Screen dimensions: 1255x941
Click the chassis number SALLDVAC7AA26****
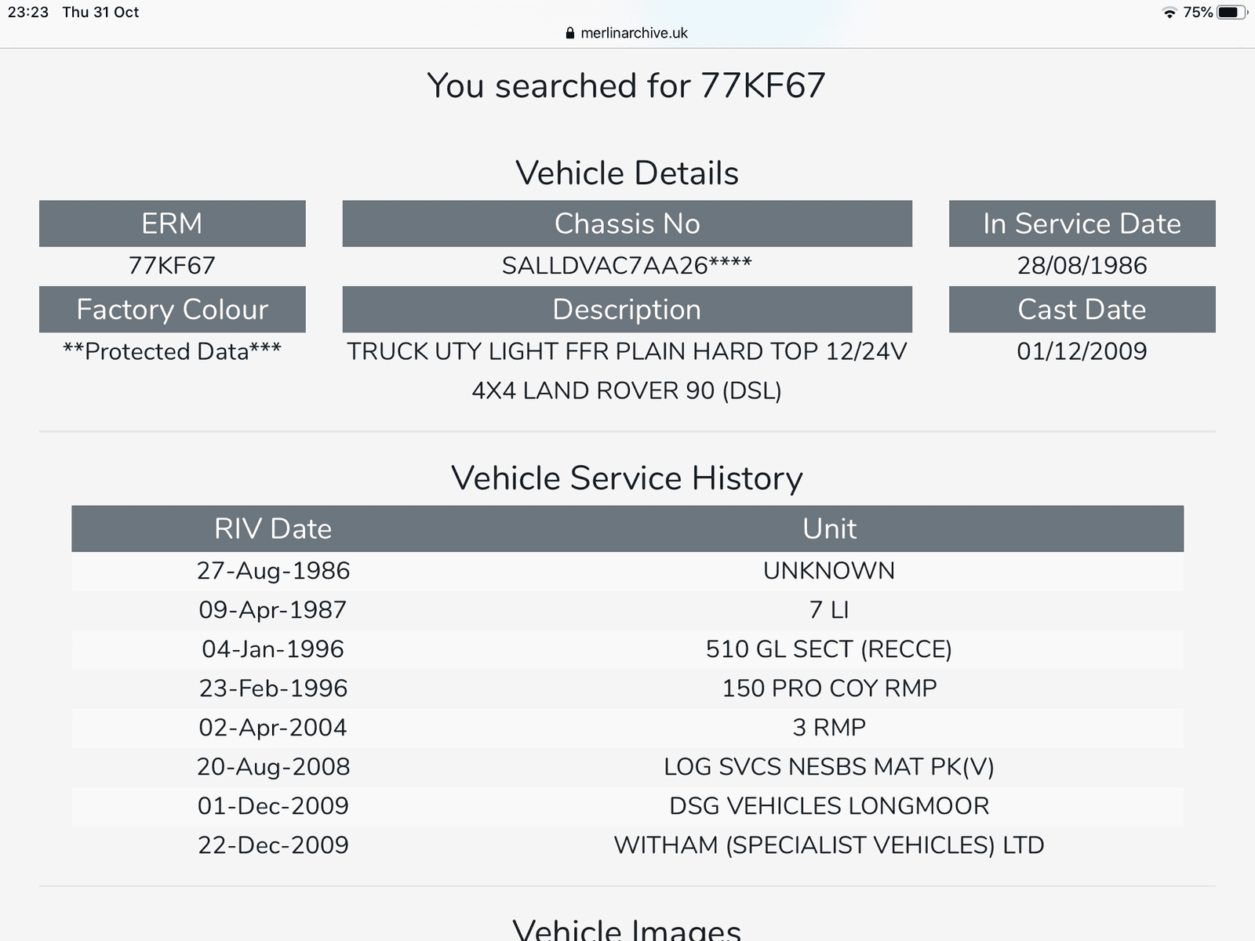coord(627,266)
